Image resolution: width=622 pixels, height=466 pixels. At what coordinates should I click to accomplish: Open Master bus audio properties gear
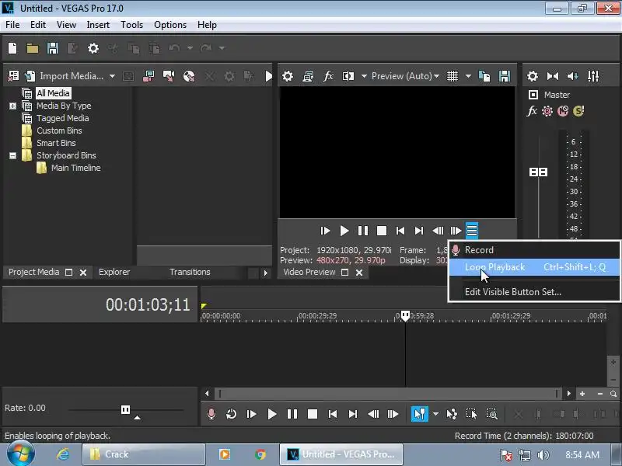pyautogui.click(x=533, y=75)
